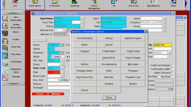Expand the Member Info type dropdown
This screenshot has height=107, width=191.
point(65,30)
